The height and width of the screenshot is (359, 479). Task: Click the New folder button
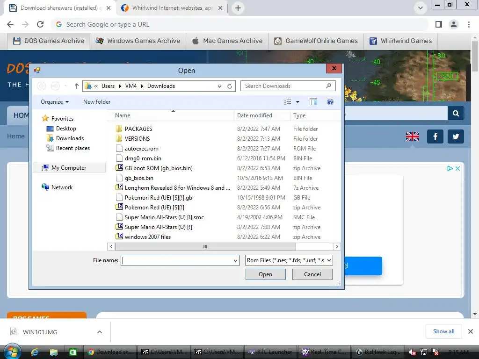pos(97,102)
